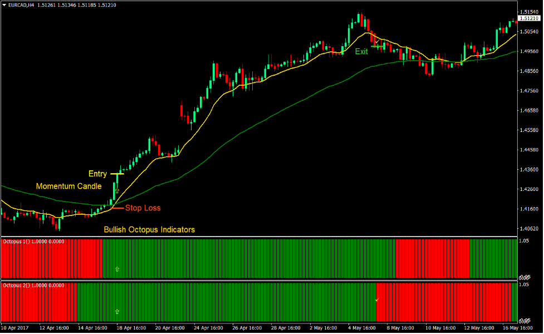Click the up arrow in Octopus 2 panel
This screenshot has height=334, width=544.
(x=117, y=312)
